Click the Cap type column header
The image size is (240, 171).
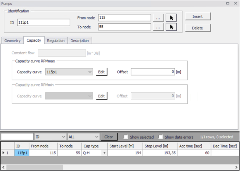click(x=95, y=146)
